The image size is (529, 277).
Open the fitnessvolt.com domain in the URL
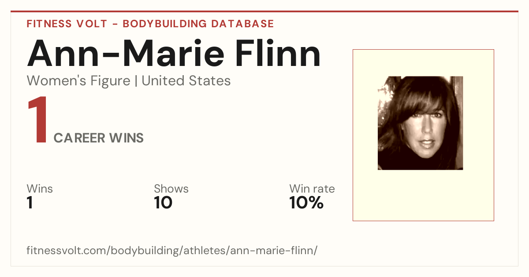point(67,251)
